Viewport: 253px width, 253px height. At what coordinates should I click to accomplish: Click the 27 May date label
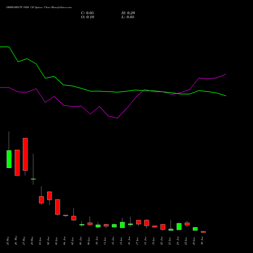tap(24, 241)
